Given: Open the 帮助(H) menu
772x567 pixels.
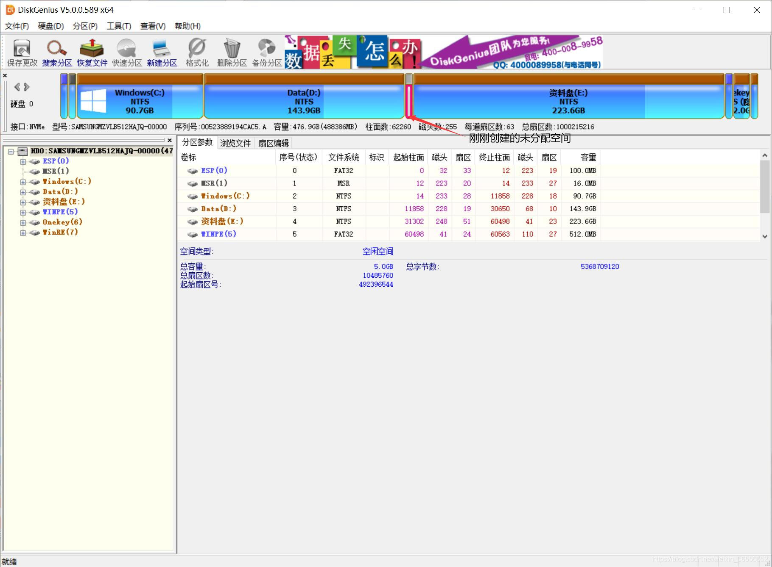Looking at the screenshot, I should (x=187, y=26).
